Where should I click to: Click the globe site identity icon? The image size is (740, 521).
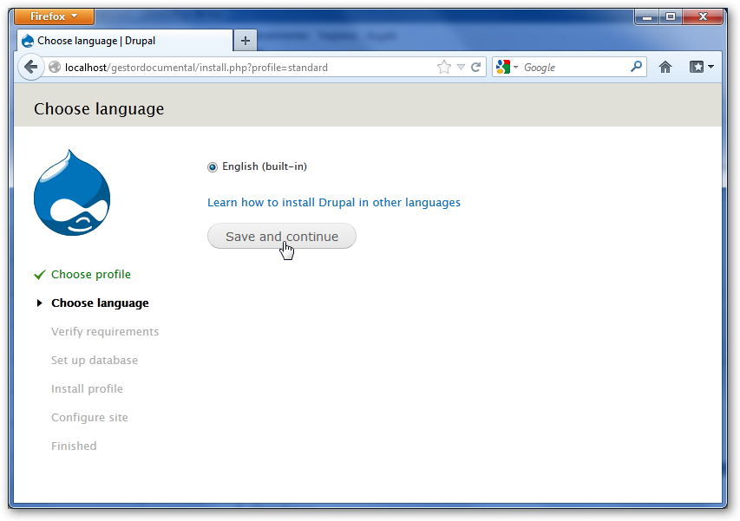[55, 67]
